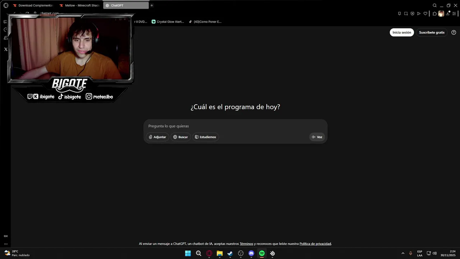This screenshot has height=259, width=460.
Task: Open ESP LAA language switcher
Action: click(x=420, y=253)
